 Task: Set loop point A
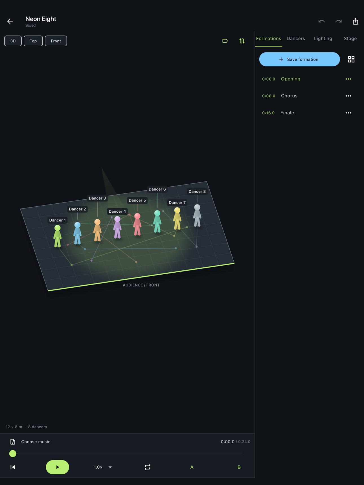[x=192, y=467]
